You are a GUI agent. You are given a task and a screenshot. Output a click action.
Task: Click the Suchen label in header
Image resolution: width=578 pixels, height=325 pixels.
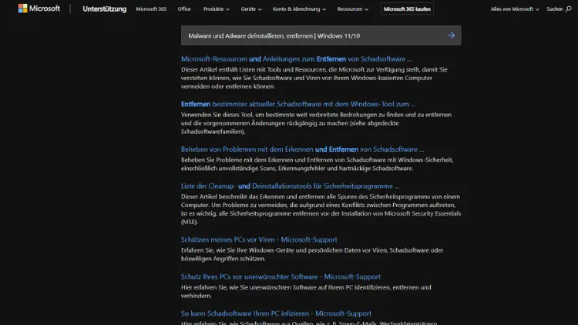click(554, 8)
